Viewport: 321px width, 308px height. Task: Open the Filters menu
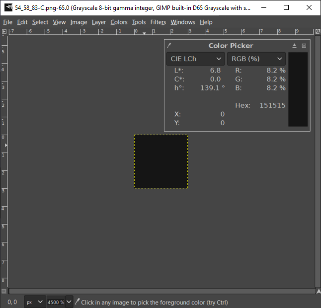tap(158, 22)
